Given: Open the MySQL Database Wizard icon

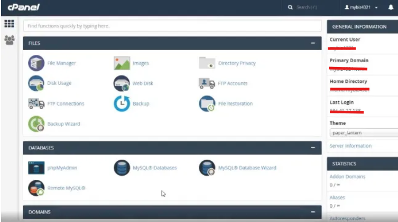Looking at the screenshot, I should pos(207,168).
